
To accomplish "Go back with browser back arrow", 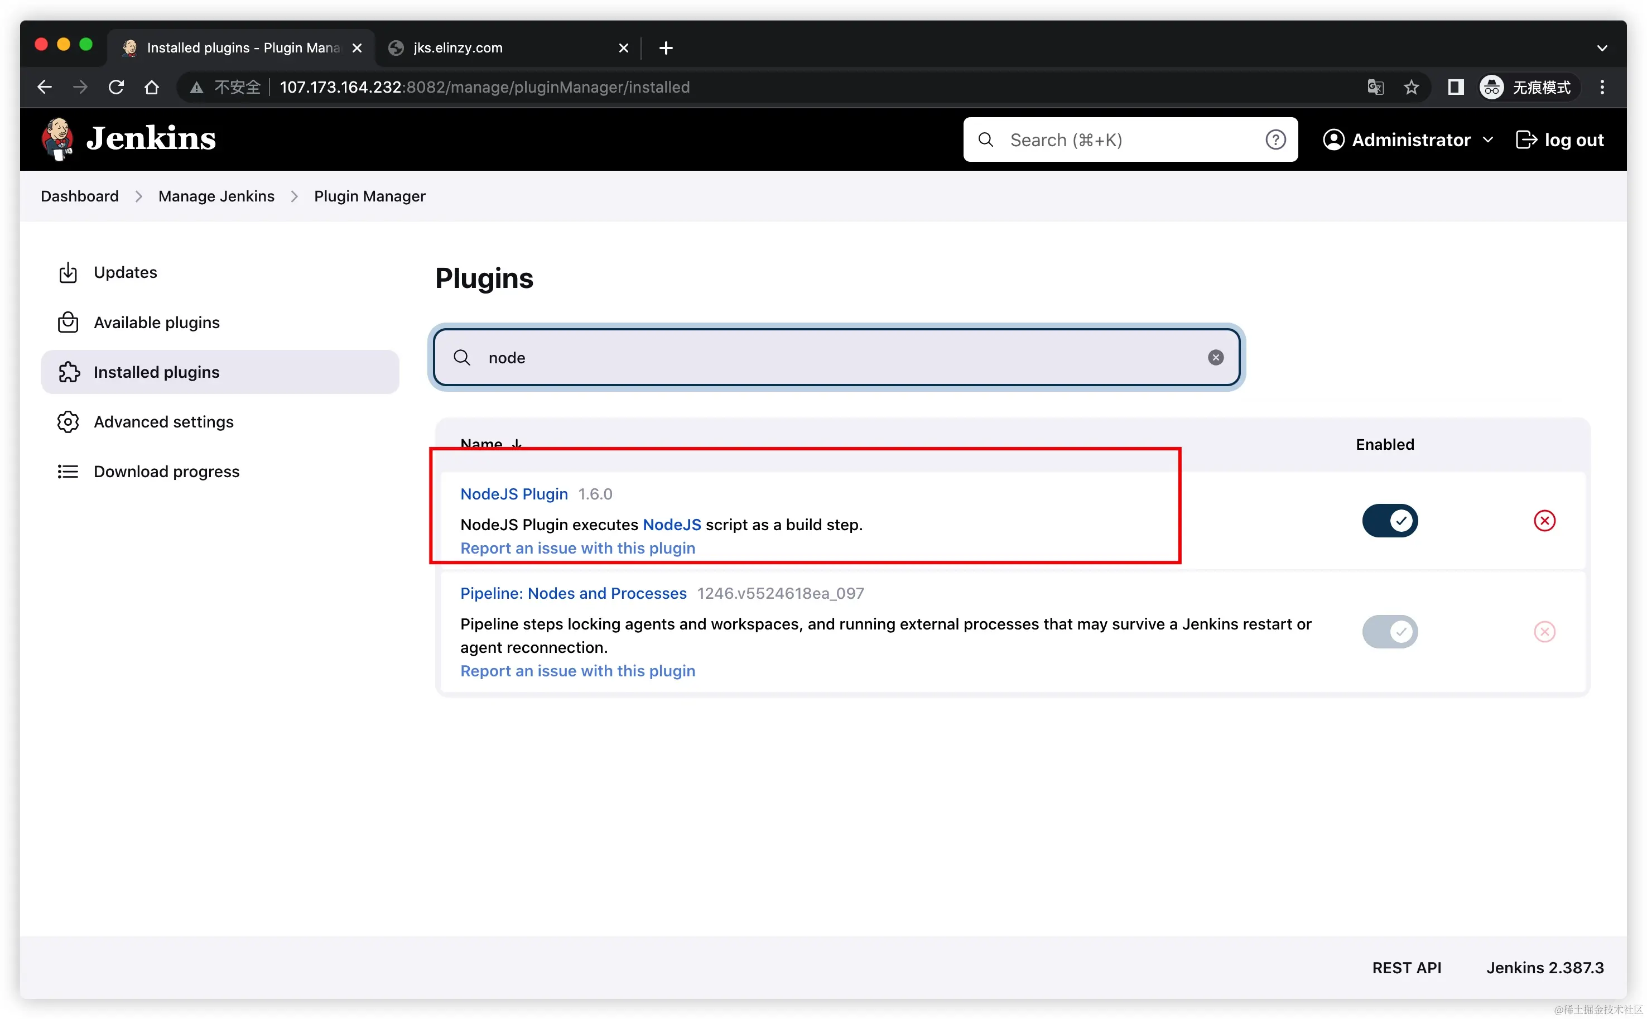I will pyautogui.click(x=45, y=87).
